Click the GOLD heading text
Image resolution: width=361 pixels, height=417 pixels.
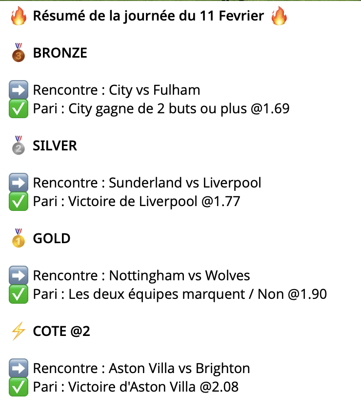point(52,239)
